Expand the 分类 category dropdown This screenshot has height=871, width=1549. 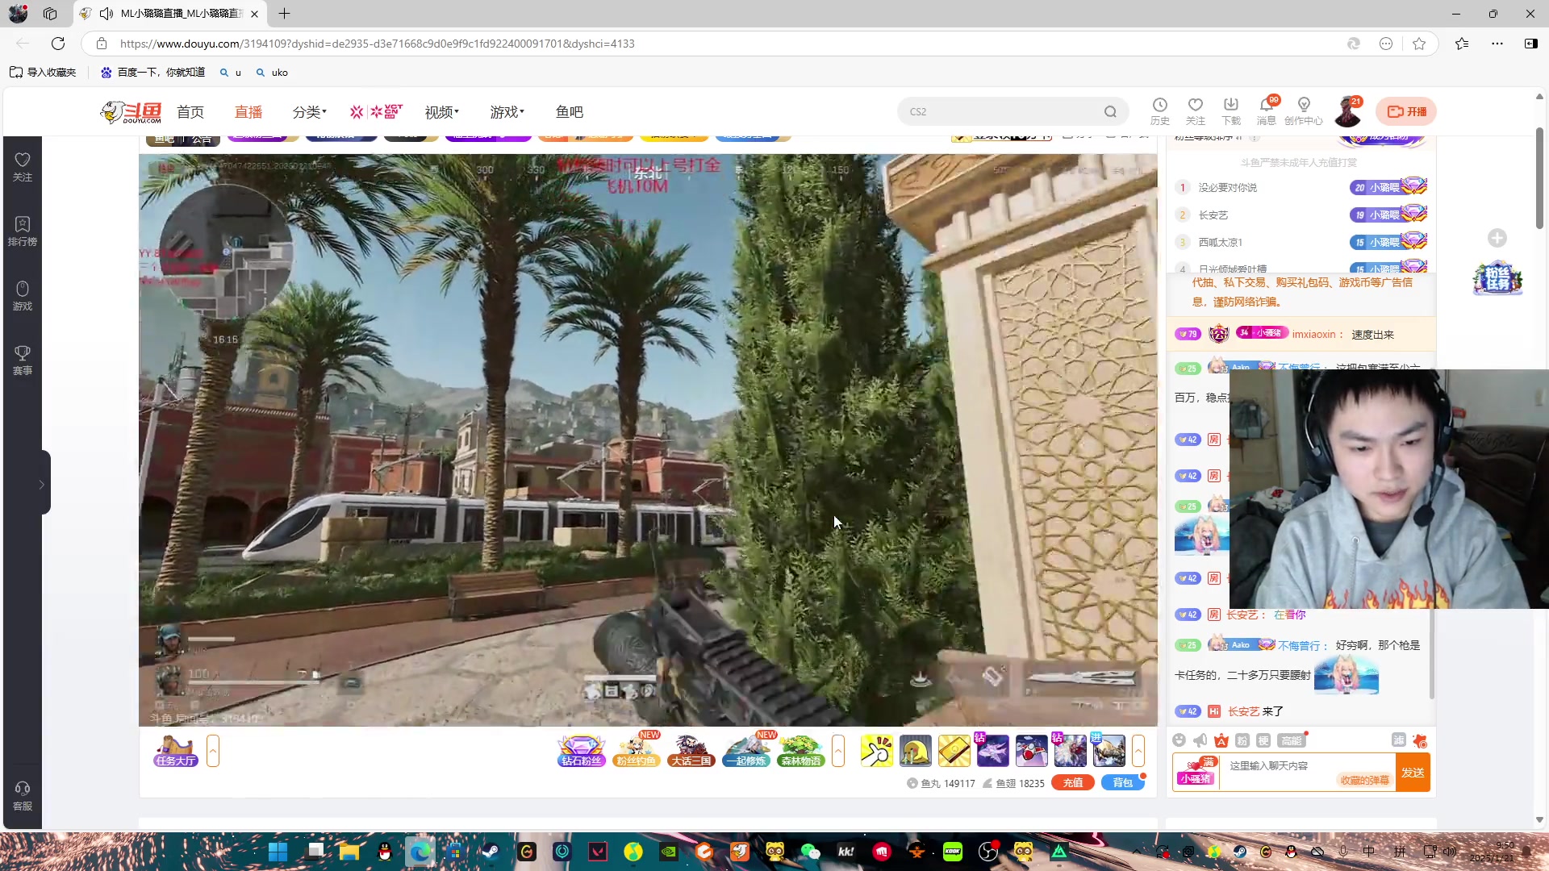pos(309,112)
